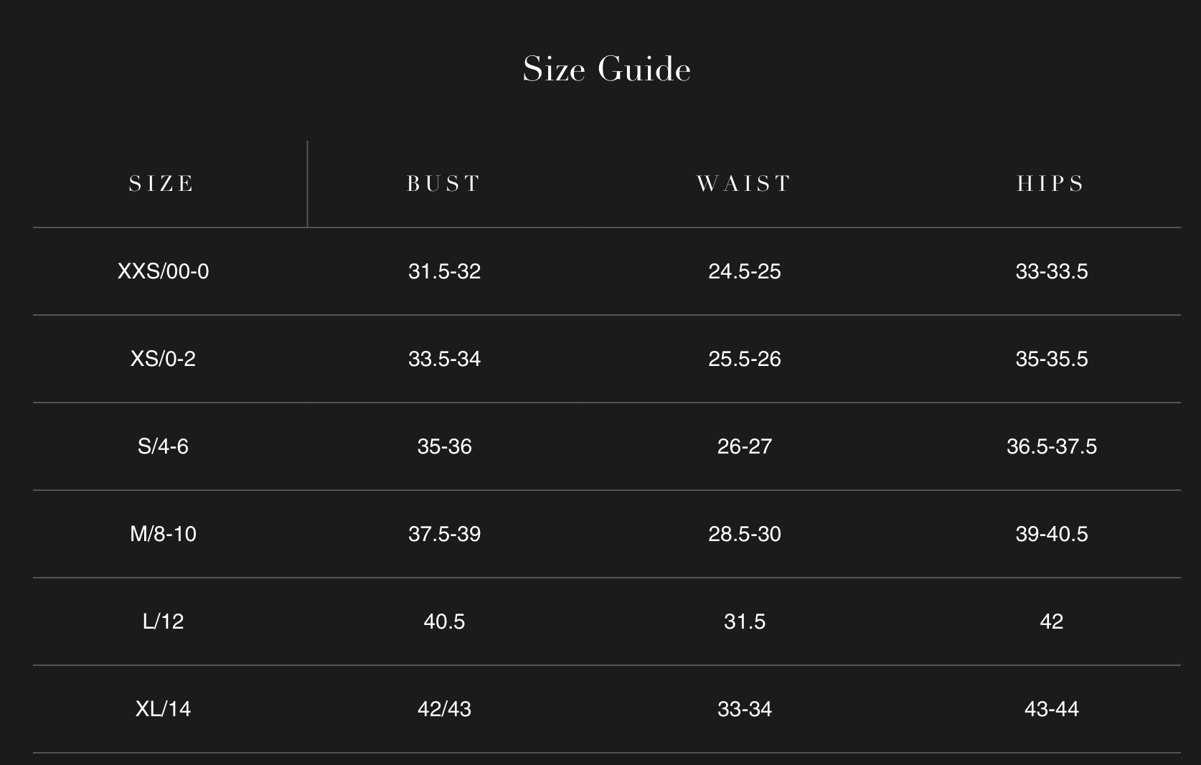Select the M/8-10 size label
Image resolution: width=1201 pixels, height=765 pixels.
coord(163,534)
